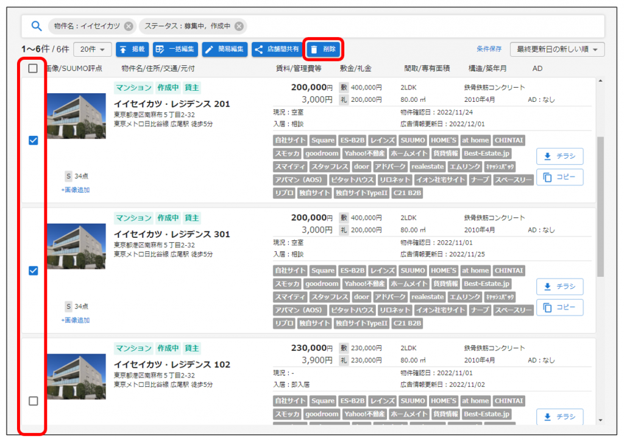
Task: Click the アパマン (AOS) tag on レジデンス 201
Action: pos(300,180)
